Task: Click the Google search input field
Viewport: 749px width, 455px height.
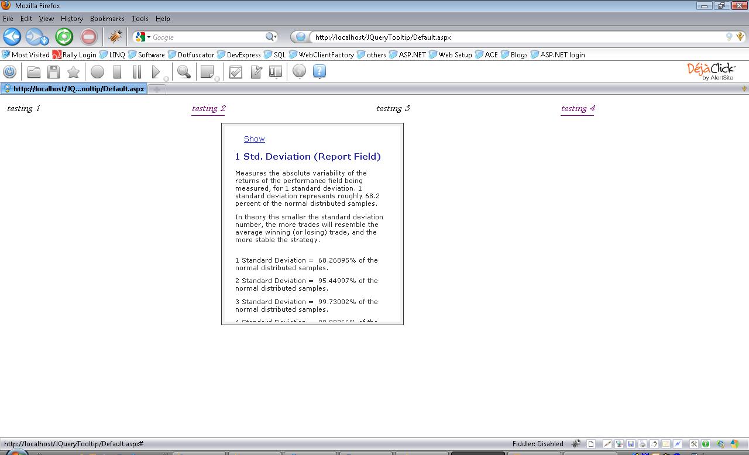Action: [x=208, y=37]
